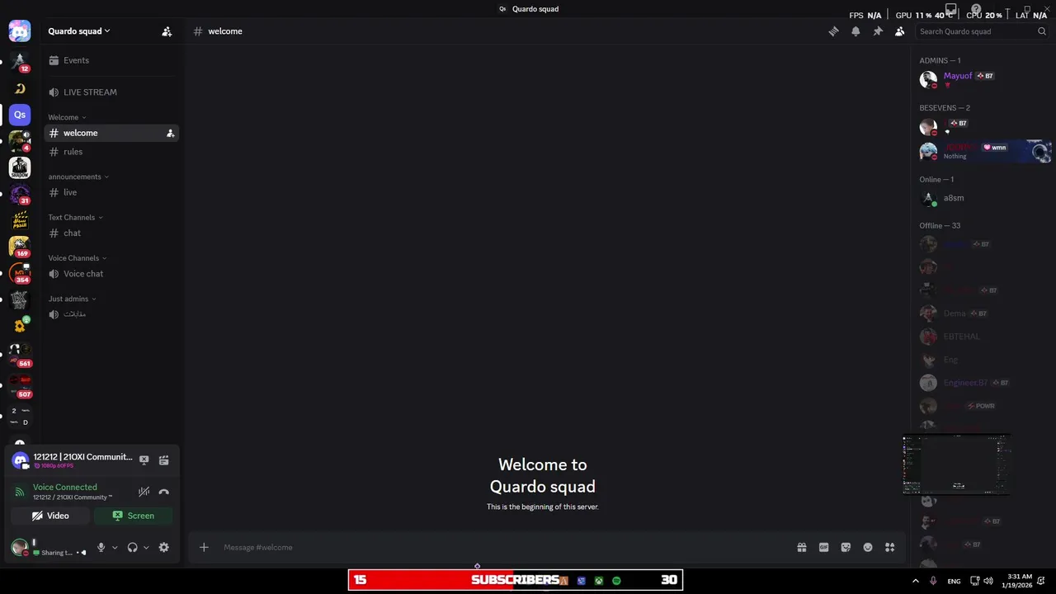Open the activities icon in stream panel

pyautogui.click(x=163, y=460)
